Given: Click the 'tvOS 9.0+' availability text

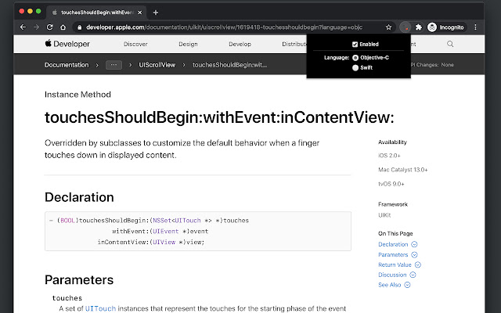Looking at the screenshot, I should point(391,184).
